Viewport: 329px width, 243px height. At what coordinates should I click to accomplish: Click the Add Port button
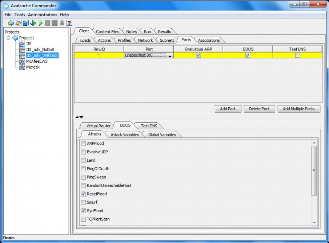click(x=228, y=109)
